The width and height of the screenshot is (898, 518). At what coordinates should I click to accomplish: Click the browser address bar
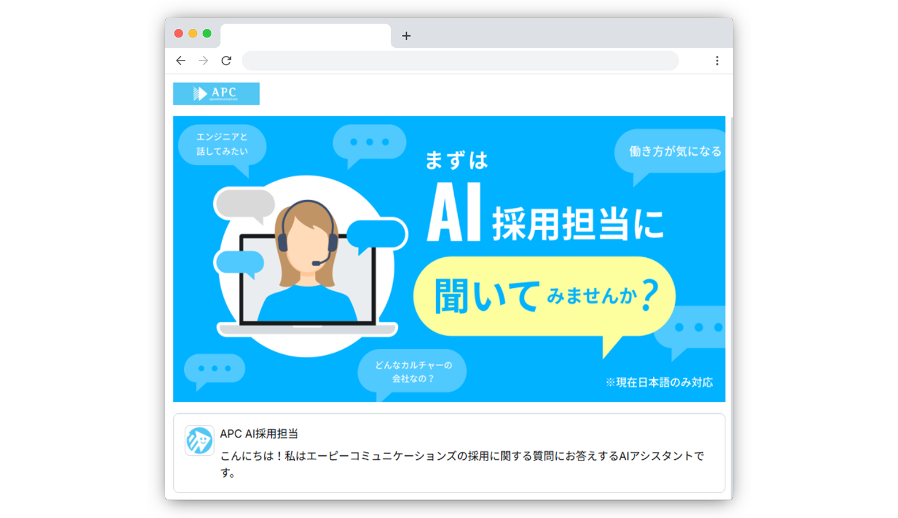(460, 60)
